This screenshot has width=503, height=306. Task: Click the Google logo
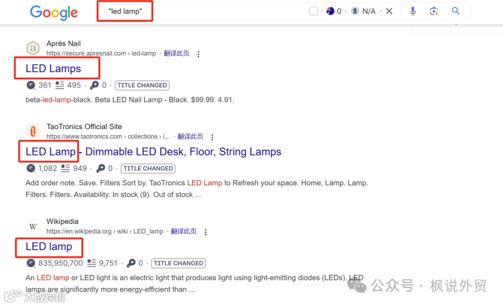pyautogui.click(x=54, y=13)
